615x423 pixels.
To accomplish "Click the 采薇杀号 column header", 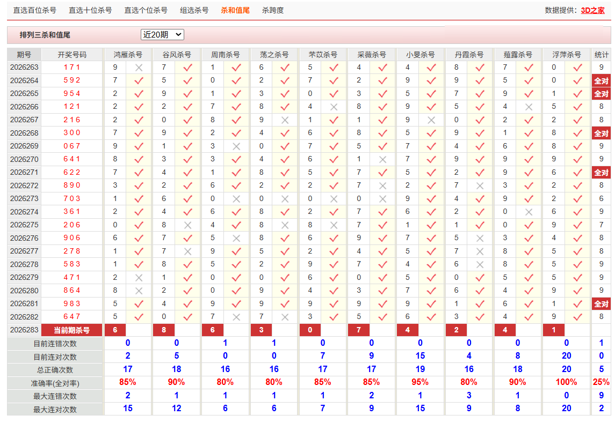I will [372, 55].
